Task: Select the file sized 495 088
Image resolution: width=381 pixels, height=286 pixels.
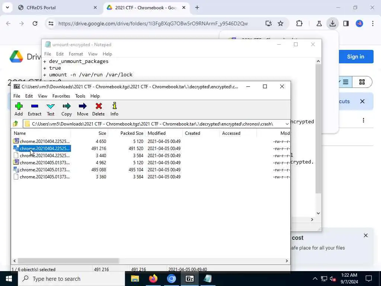Action: (45, 169)
